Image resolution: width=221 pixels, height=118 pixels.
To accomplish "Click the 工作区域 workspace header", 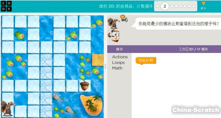I will coord(193,49).
